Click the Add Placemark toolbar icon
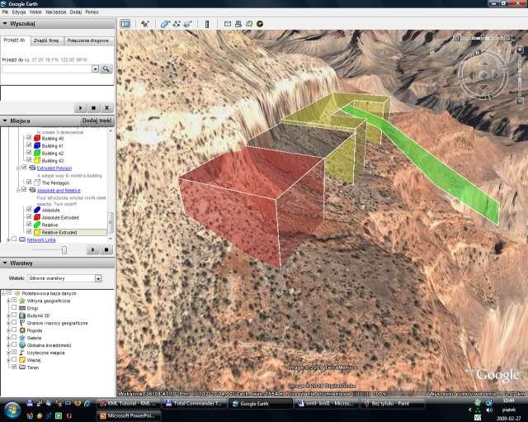This screenshot has width=528, height=422. tap(145, 24)
